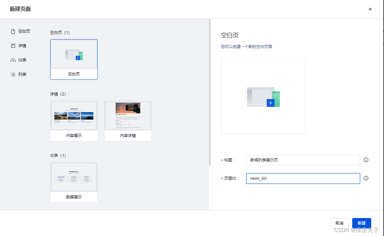Click the 空白页 heading in right panel
The width and height of the screenshot is (384, 236).
point(230,35)
